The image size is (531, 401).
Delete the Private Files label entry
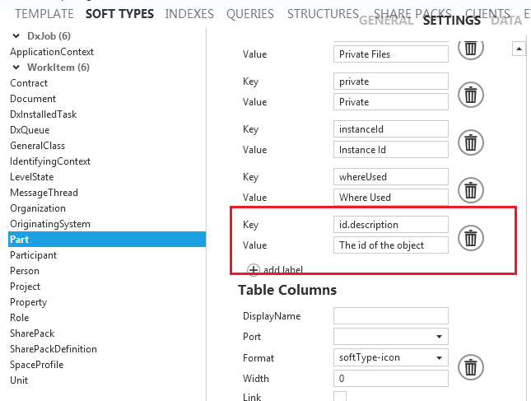click(x=470, y=48)
